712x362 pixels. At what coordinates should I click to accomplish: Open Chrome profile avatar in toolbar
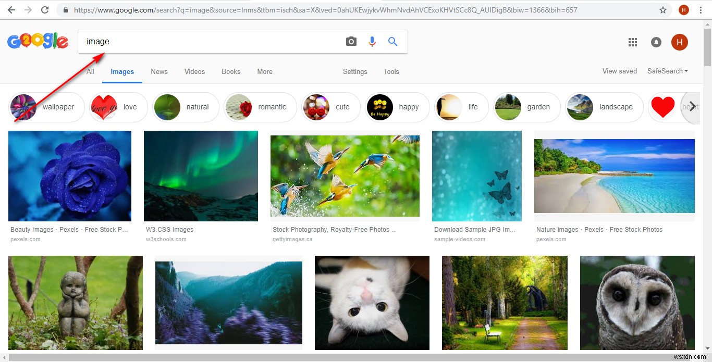(x=683, y=10)
